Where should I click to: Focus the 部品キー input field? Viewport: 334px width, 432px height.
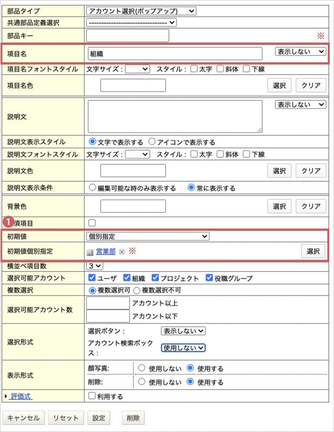(128, 35)
